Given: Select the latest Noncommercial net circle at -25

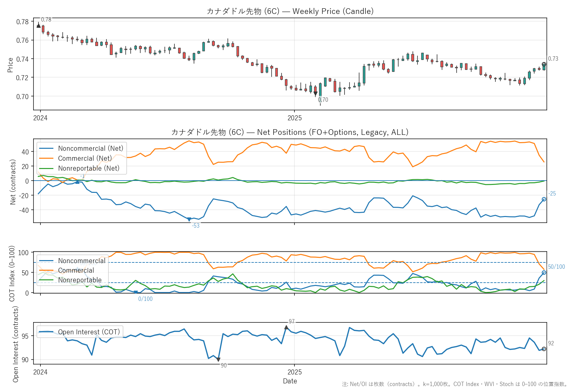Looking at the screenshot, I should [544, 199].
